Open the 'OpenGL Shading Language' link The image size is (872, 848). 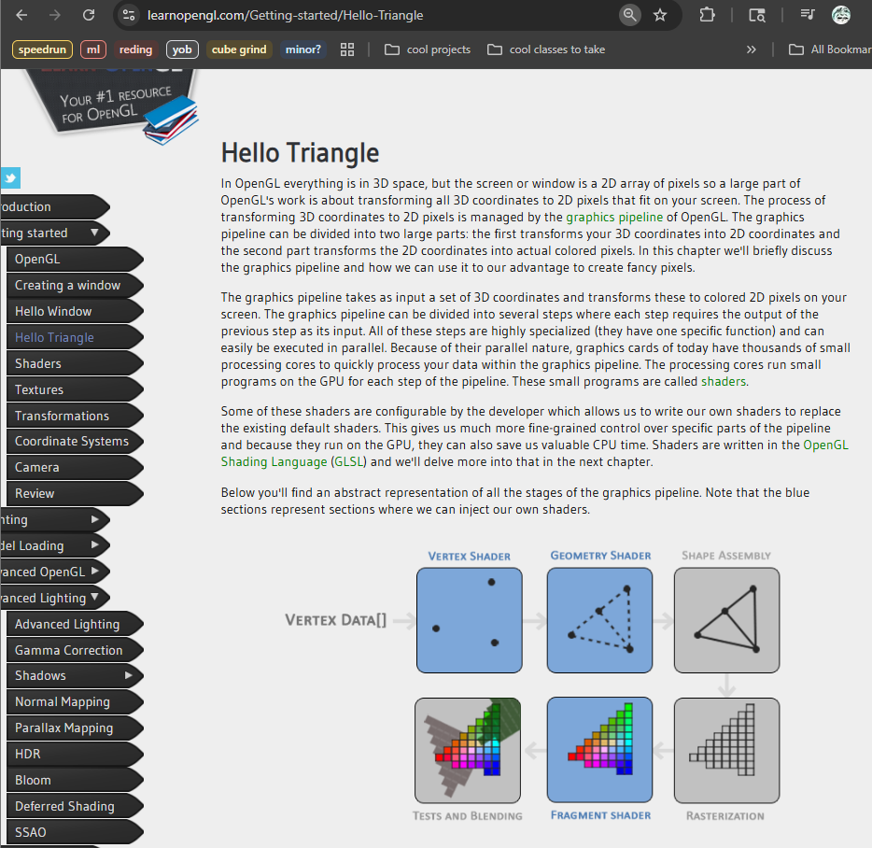tap(825, 445)
